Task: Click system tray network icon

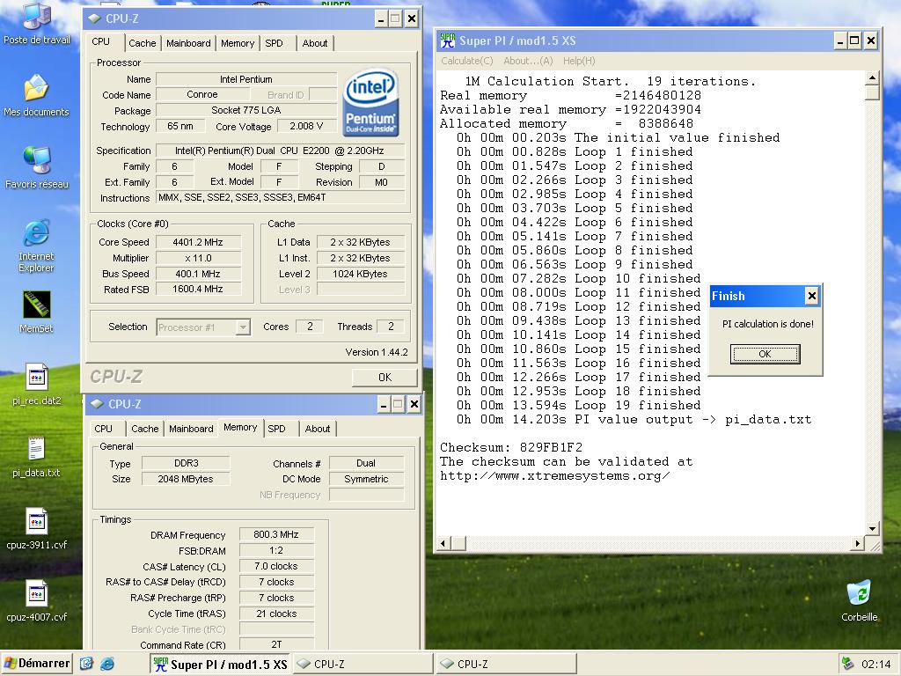Action: tap(846, 664)
